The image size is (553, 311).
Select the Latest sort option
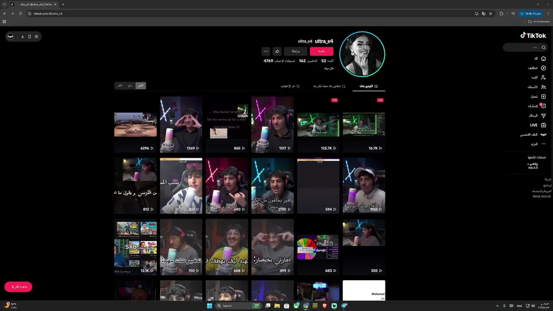140,86
